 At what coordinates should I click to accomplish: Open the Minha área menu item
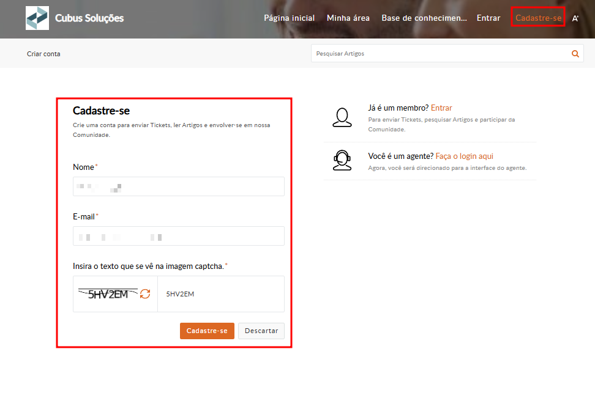348,18
